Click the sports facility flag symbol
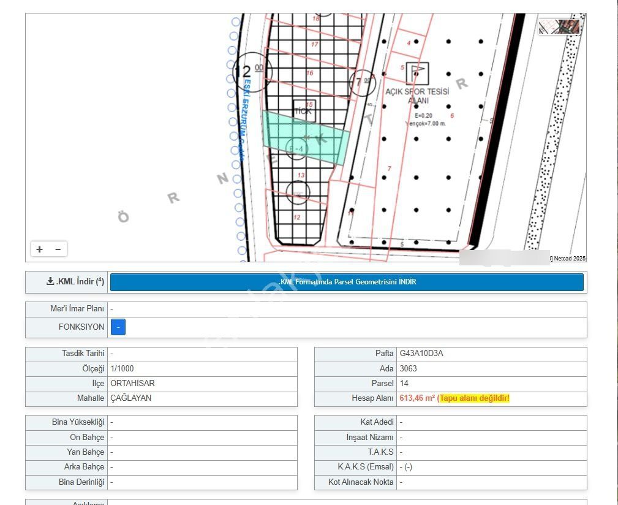The height and width of the screenshot is (505, 618). click(x=417, y=73)
